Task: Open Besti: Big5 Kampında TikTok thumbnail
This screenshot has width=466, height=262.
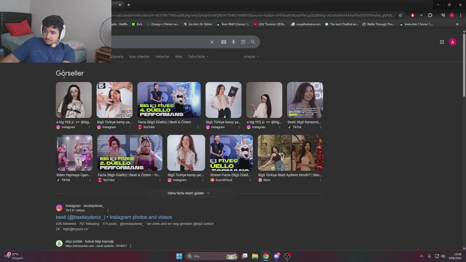Action: (x=305, y=100)
